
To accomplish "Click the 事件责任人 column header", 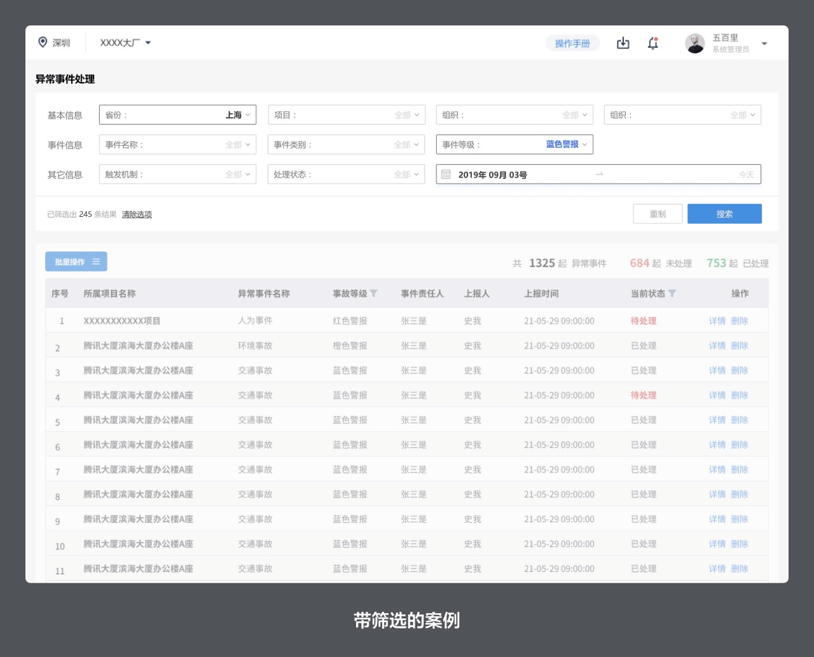I will pyautogui.click(x=422, y=294).
